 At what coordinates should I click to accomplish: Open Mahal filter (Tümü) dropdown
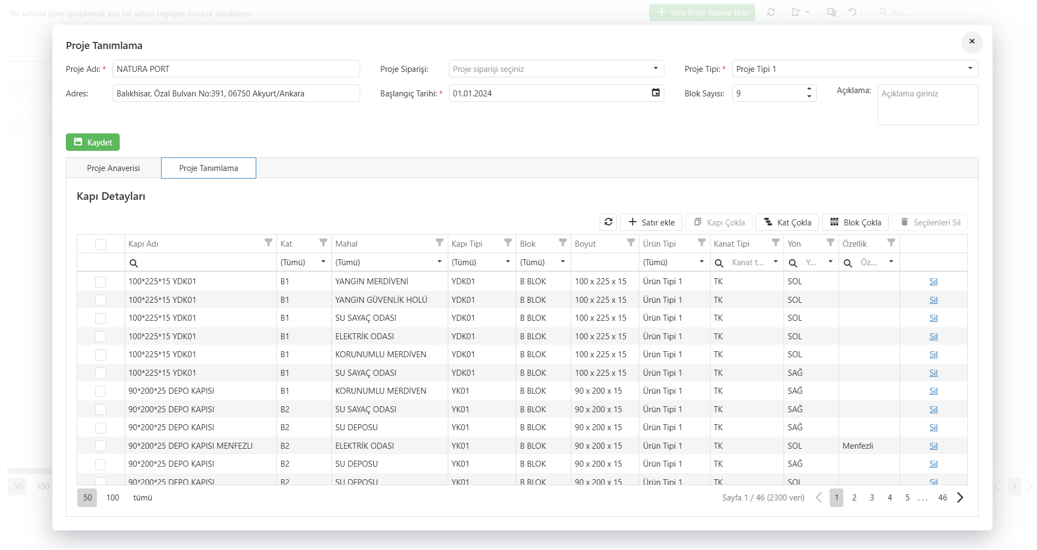pyautogui.click(x=440, y=262)
